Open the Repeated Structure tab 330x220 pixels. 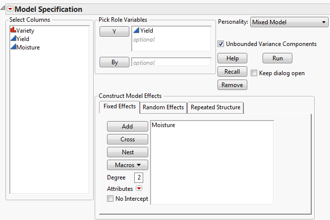point(215,107)
